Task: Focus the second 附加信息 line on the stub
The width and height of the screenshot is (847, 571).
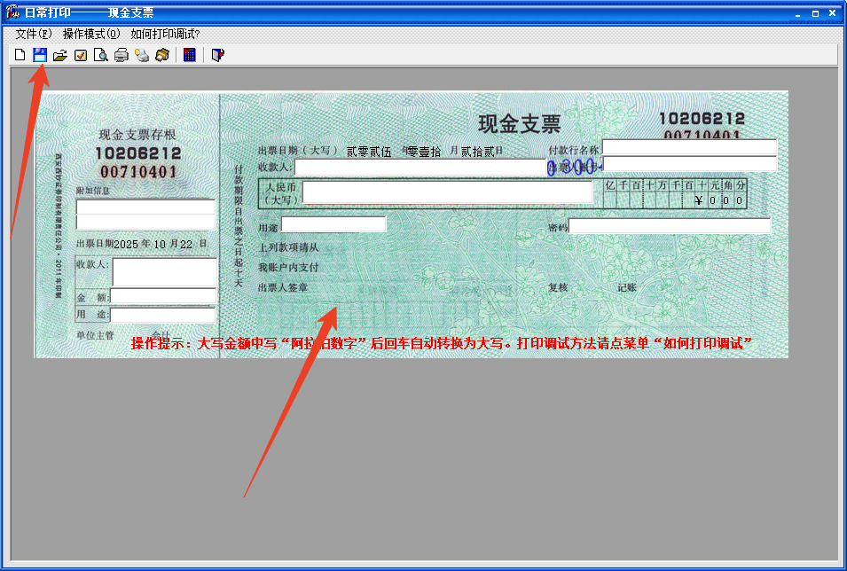Action: tap(145, 223)
